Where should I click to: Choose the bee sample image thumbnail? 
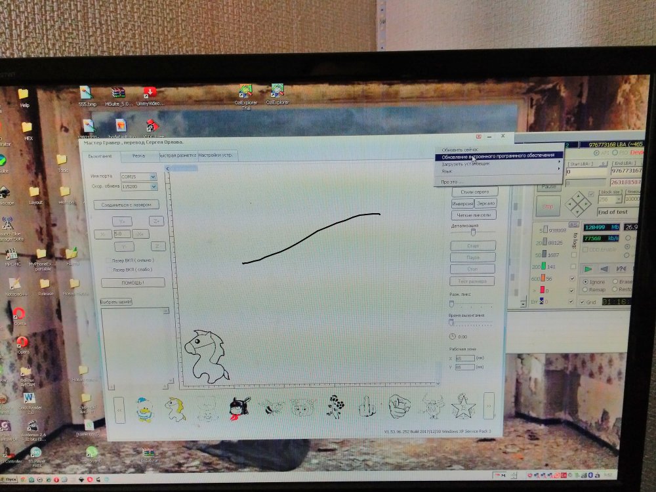click(x=271, y=407)
